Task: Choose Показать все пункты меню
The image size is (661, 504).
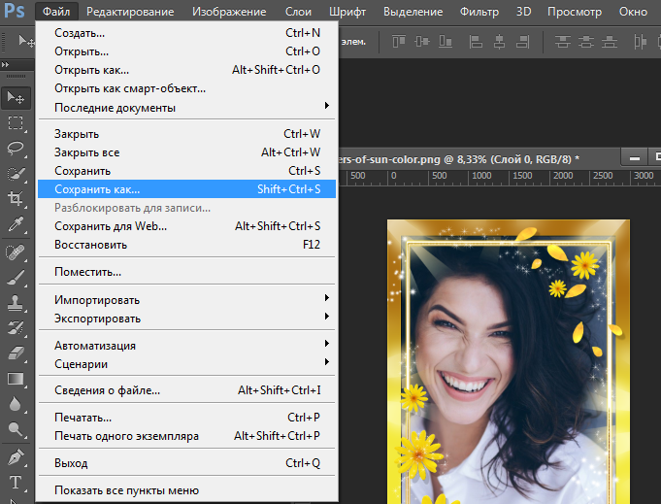Action: pos(186,490)
